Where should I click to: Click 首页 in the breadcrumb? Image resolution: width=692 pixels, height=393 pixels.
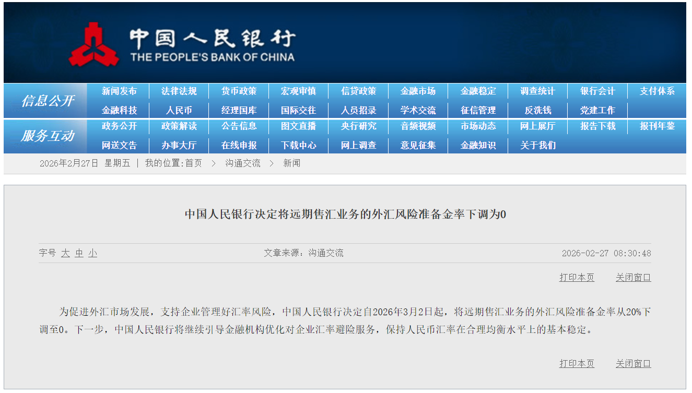coord(193,163)
